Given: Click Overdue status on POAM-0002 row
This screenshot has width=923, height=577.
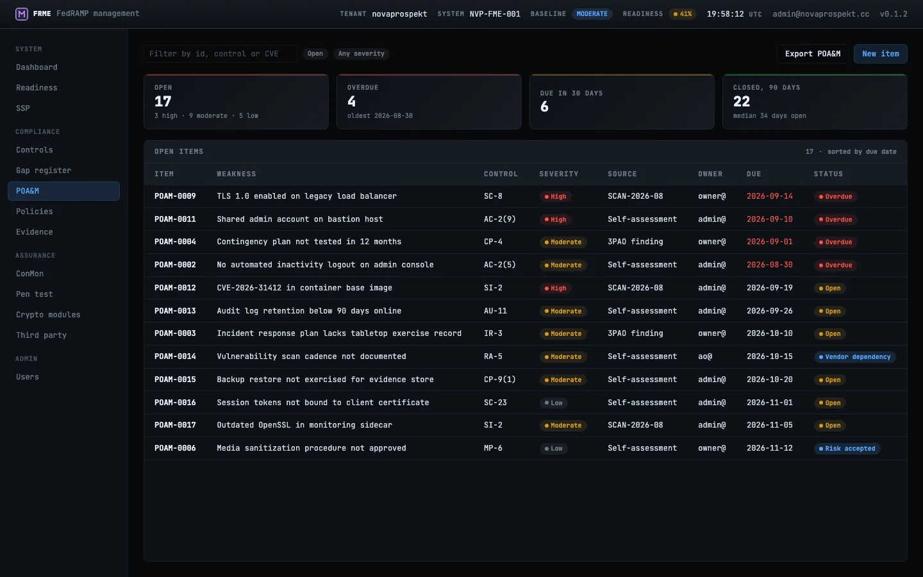Looking at the screenshot, I should [x=836, y=265].
